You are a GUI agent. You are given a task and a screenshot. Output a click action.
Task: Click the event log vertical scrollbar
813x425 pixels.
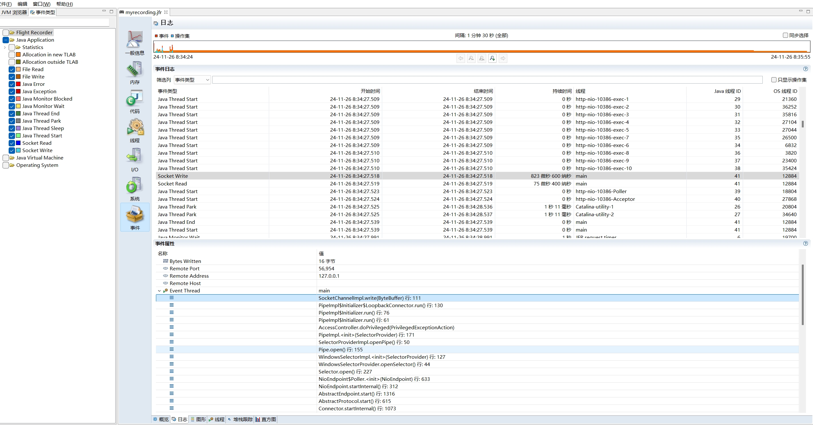803,124
